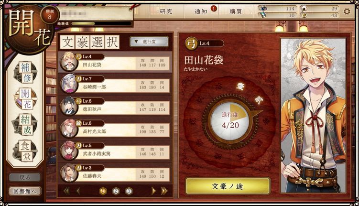Expand the 進行度 sort dropdown
This screenshot has width=359, height=206.
click(149, 42)
